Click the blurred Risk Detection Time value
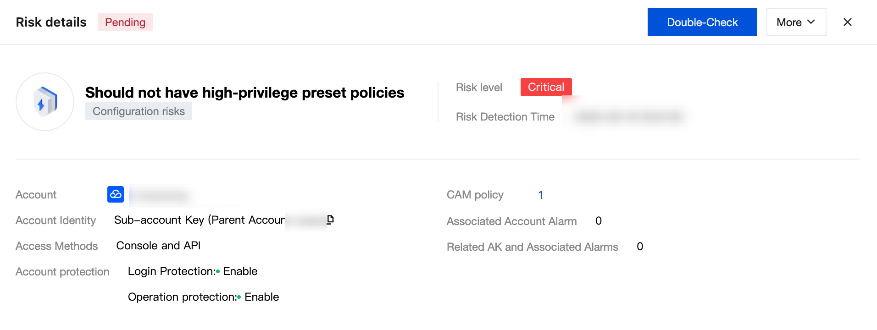Screen dimensions: 877x330 628,117
